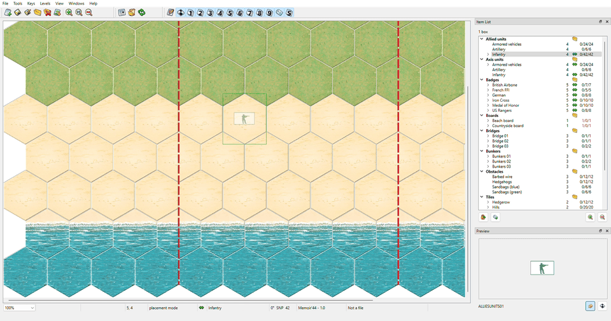Toggle level 3 visibility button

pos(210,13)
